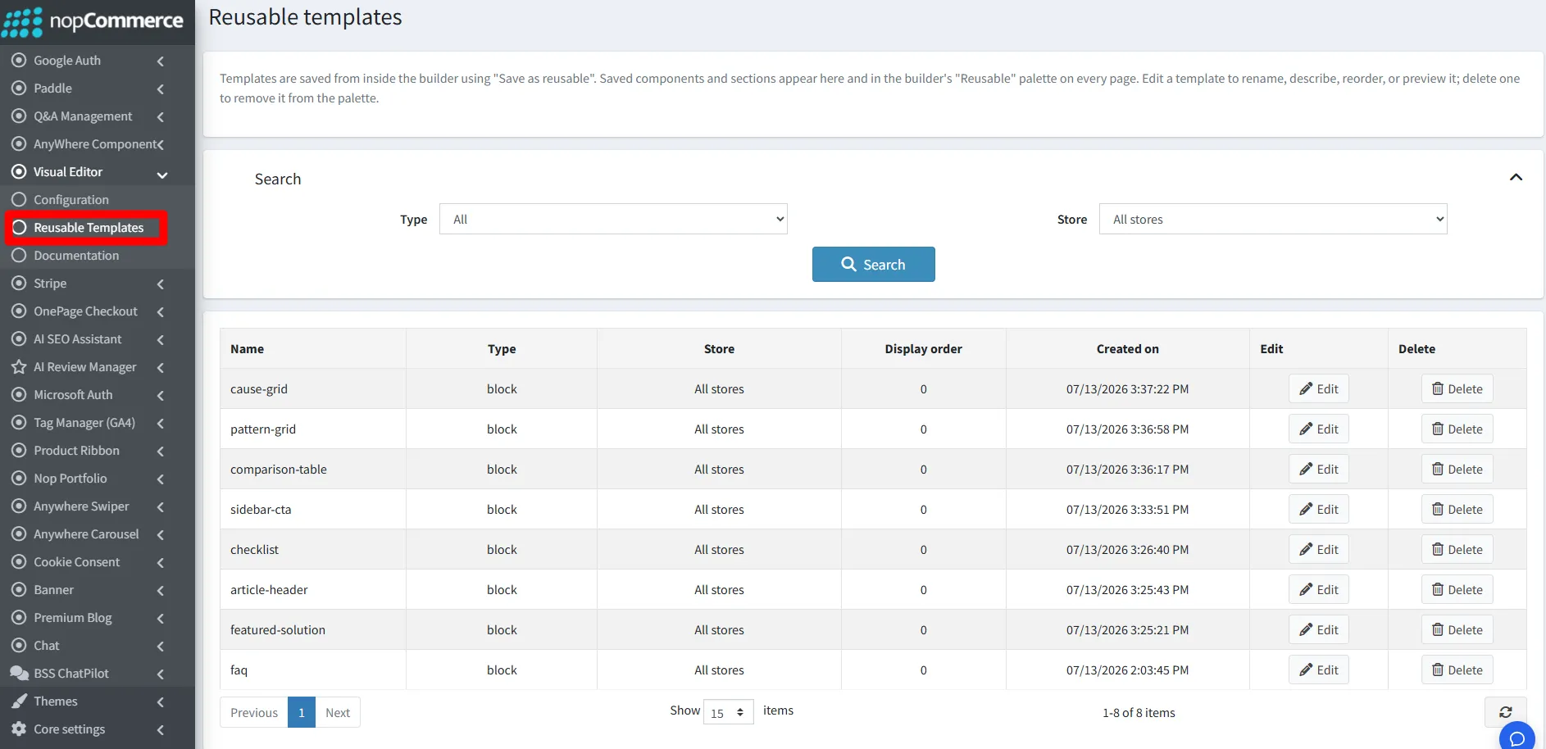1546x749 pixels.
Task: Open the Store dropdown filter
Action: tap(1273, 219)
